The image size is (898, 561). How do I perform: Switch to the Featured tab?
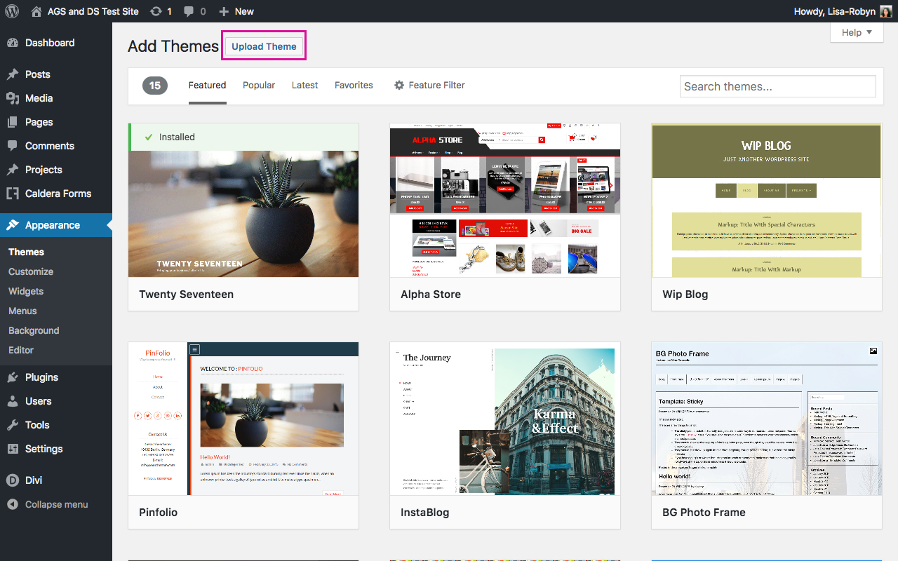[207, 86]
